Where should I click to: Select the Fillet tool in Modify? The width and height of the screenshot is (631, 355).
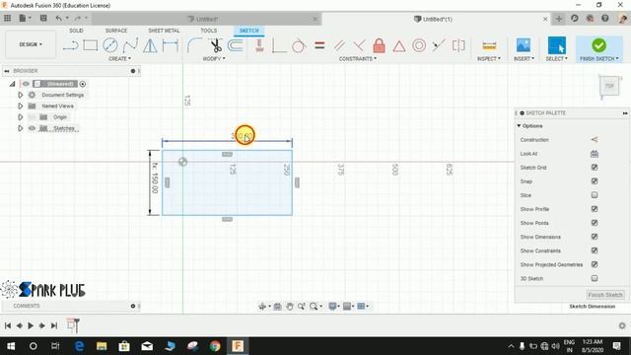tap(194, 45)
